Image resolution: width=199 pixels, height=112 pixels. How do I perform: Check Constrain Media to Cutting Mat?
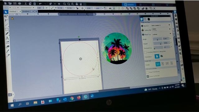tap(146, 52)
